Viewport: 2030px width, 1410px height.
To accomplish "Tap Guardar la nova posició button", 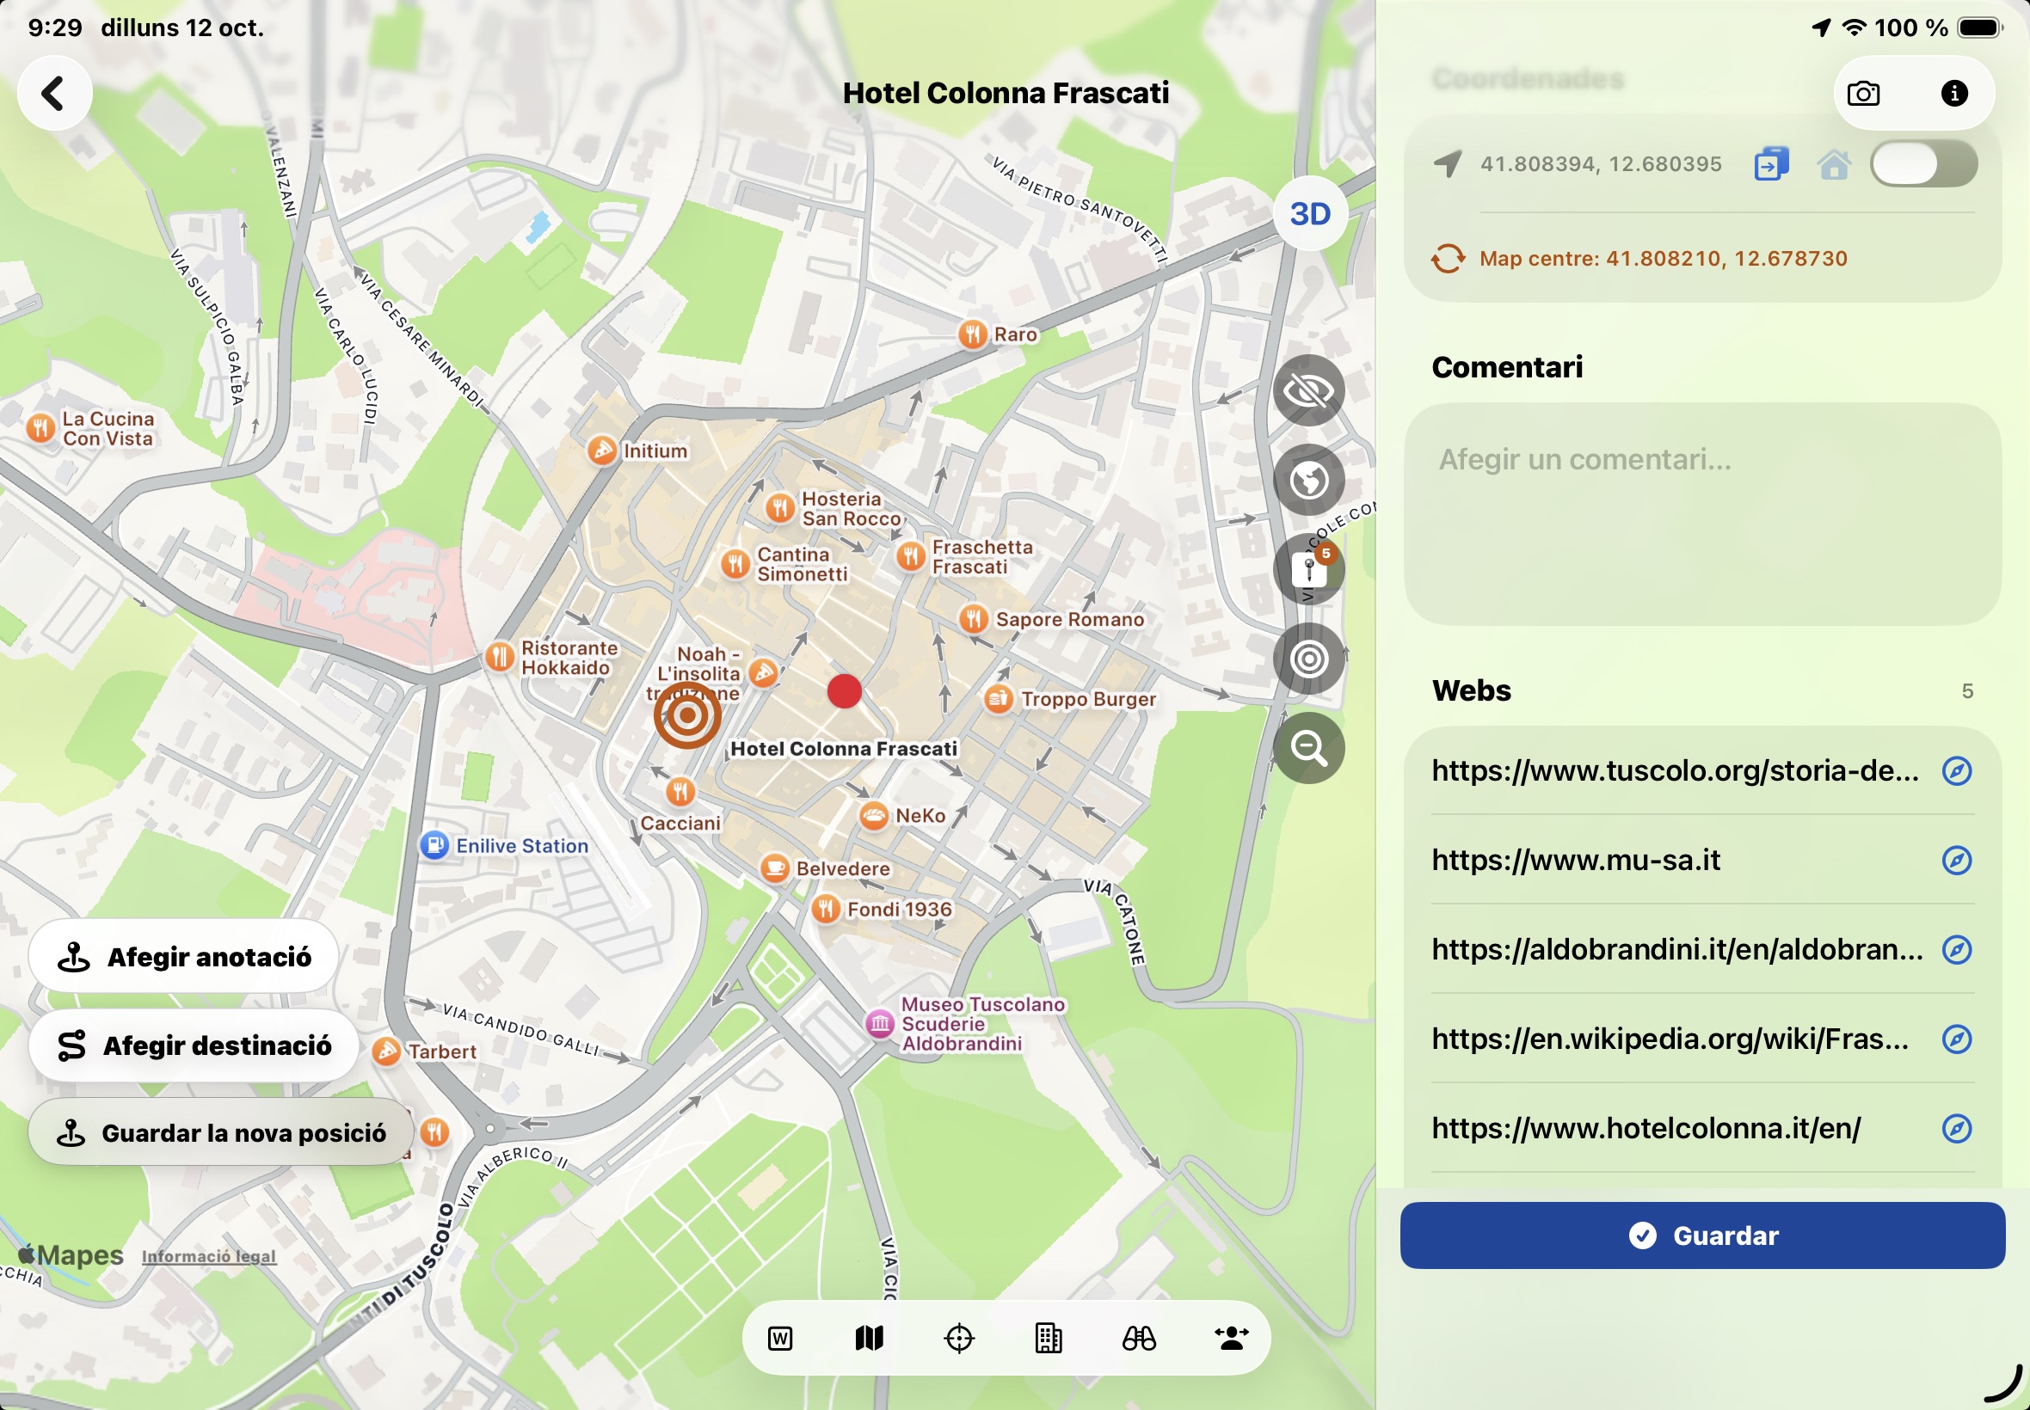I will [221, 1132].
